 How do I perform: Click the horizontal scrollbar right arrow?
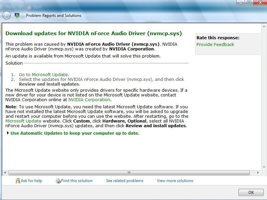pos(258,173)
